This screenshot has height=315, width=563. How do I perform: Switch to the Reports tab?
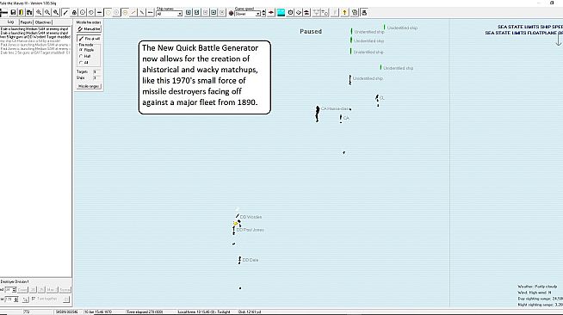(26, 22)
